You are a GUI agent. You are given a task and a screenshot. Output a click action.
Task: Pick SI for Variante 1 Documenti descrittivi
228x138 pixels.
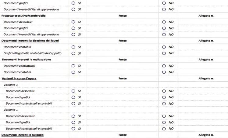(73, 91)
